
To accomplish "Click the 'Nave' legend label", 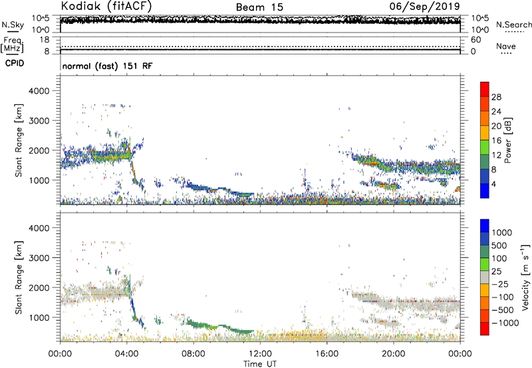I will [505, 46].
